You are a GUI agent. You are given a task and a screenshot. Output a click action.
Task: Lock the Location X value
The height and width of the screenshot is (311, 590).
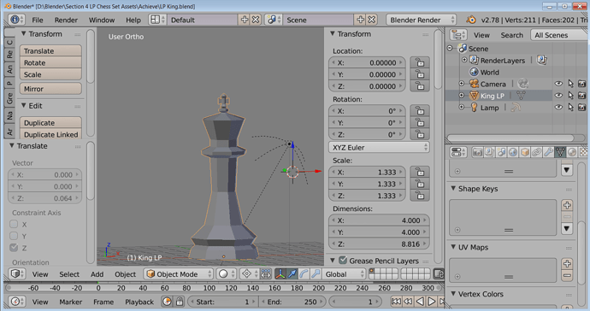click(420, 63)
